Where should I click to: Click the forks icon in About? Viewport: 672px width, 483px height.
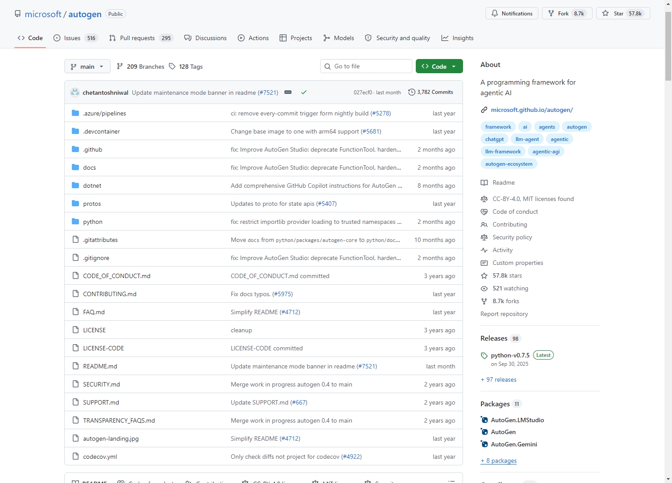coord(484,301)
